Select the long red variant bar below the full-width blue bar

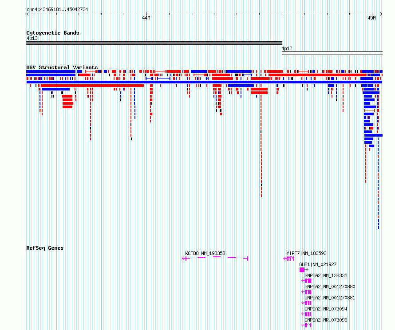tap(92, 86)
